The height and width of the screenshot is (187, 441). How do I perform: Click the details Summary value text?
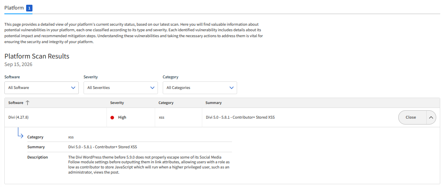point(103,147)
